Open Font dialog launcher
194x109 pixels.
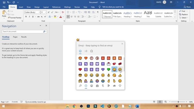point(64,21)
